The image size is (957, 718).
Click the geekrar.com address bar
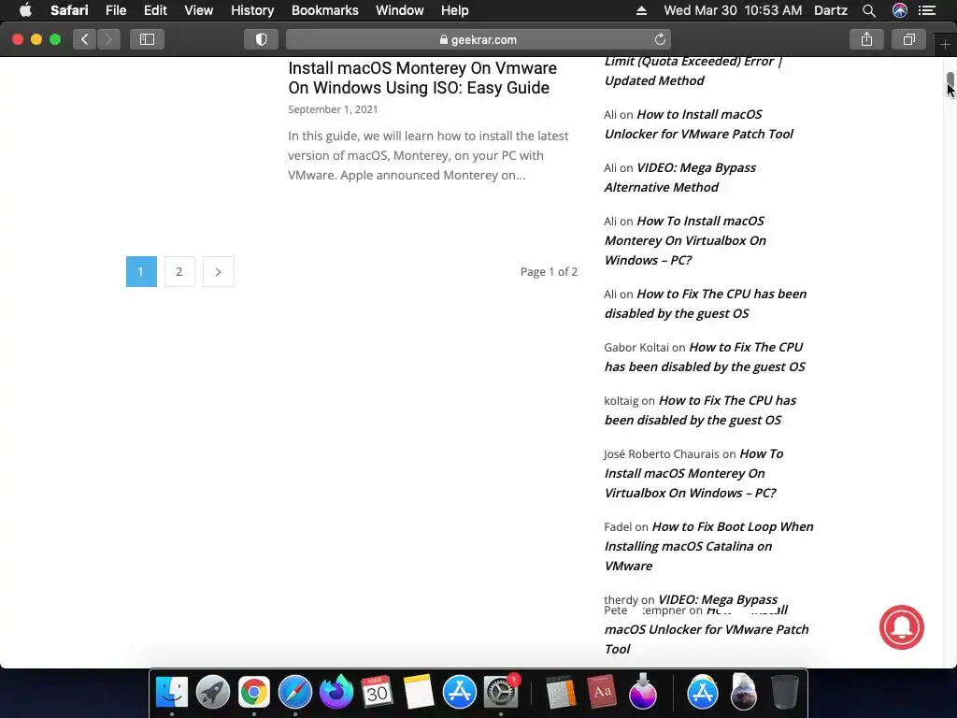coord(478,39)
